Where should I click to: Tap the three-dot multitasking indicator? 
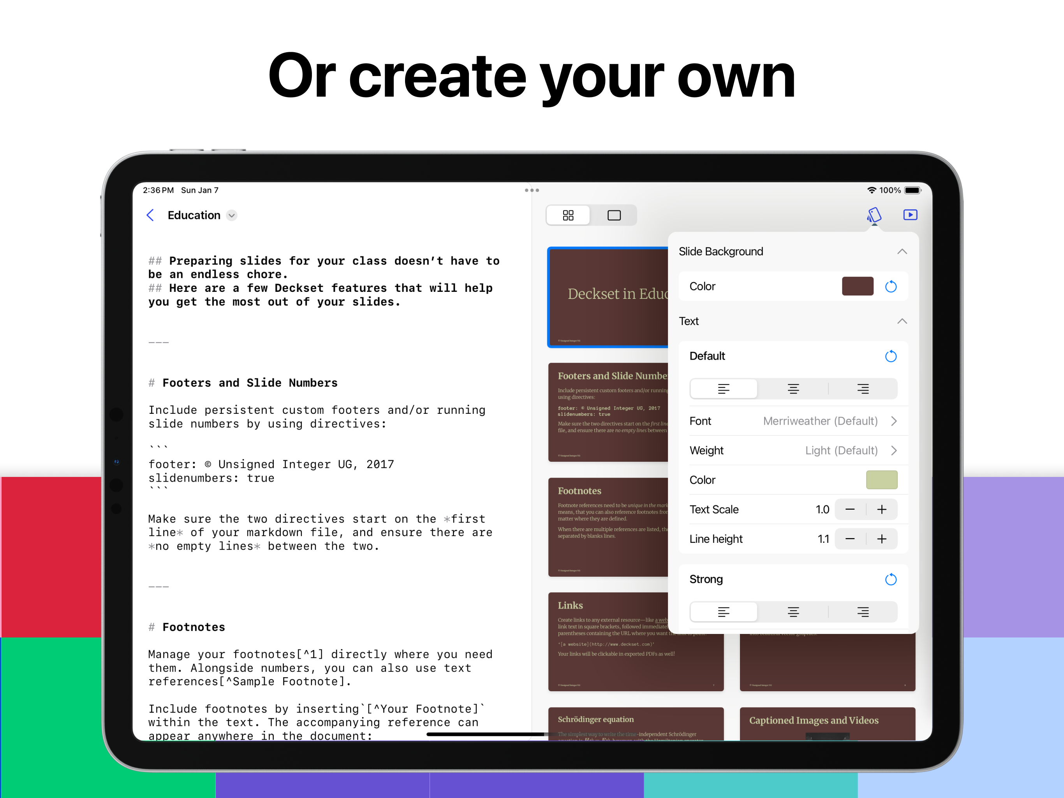pyautogui.click(x=532, y=190)
